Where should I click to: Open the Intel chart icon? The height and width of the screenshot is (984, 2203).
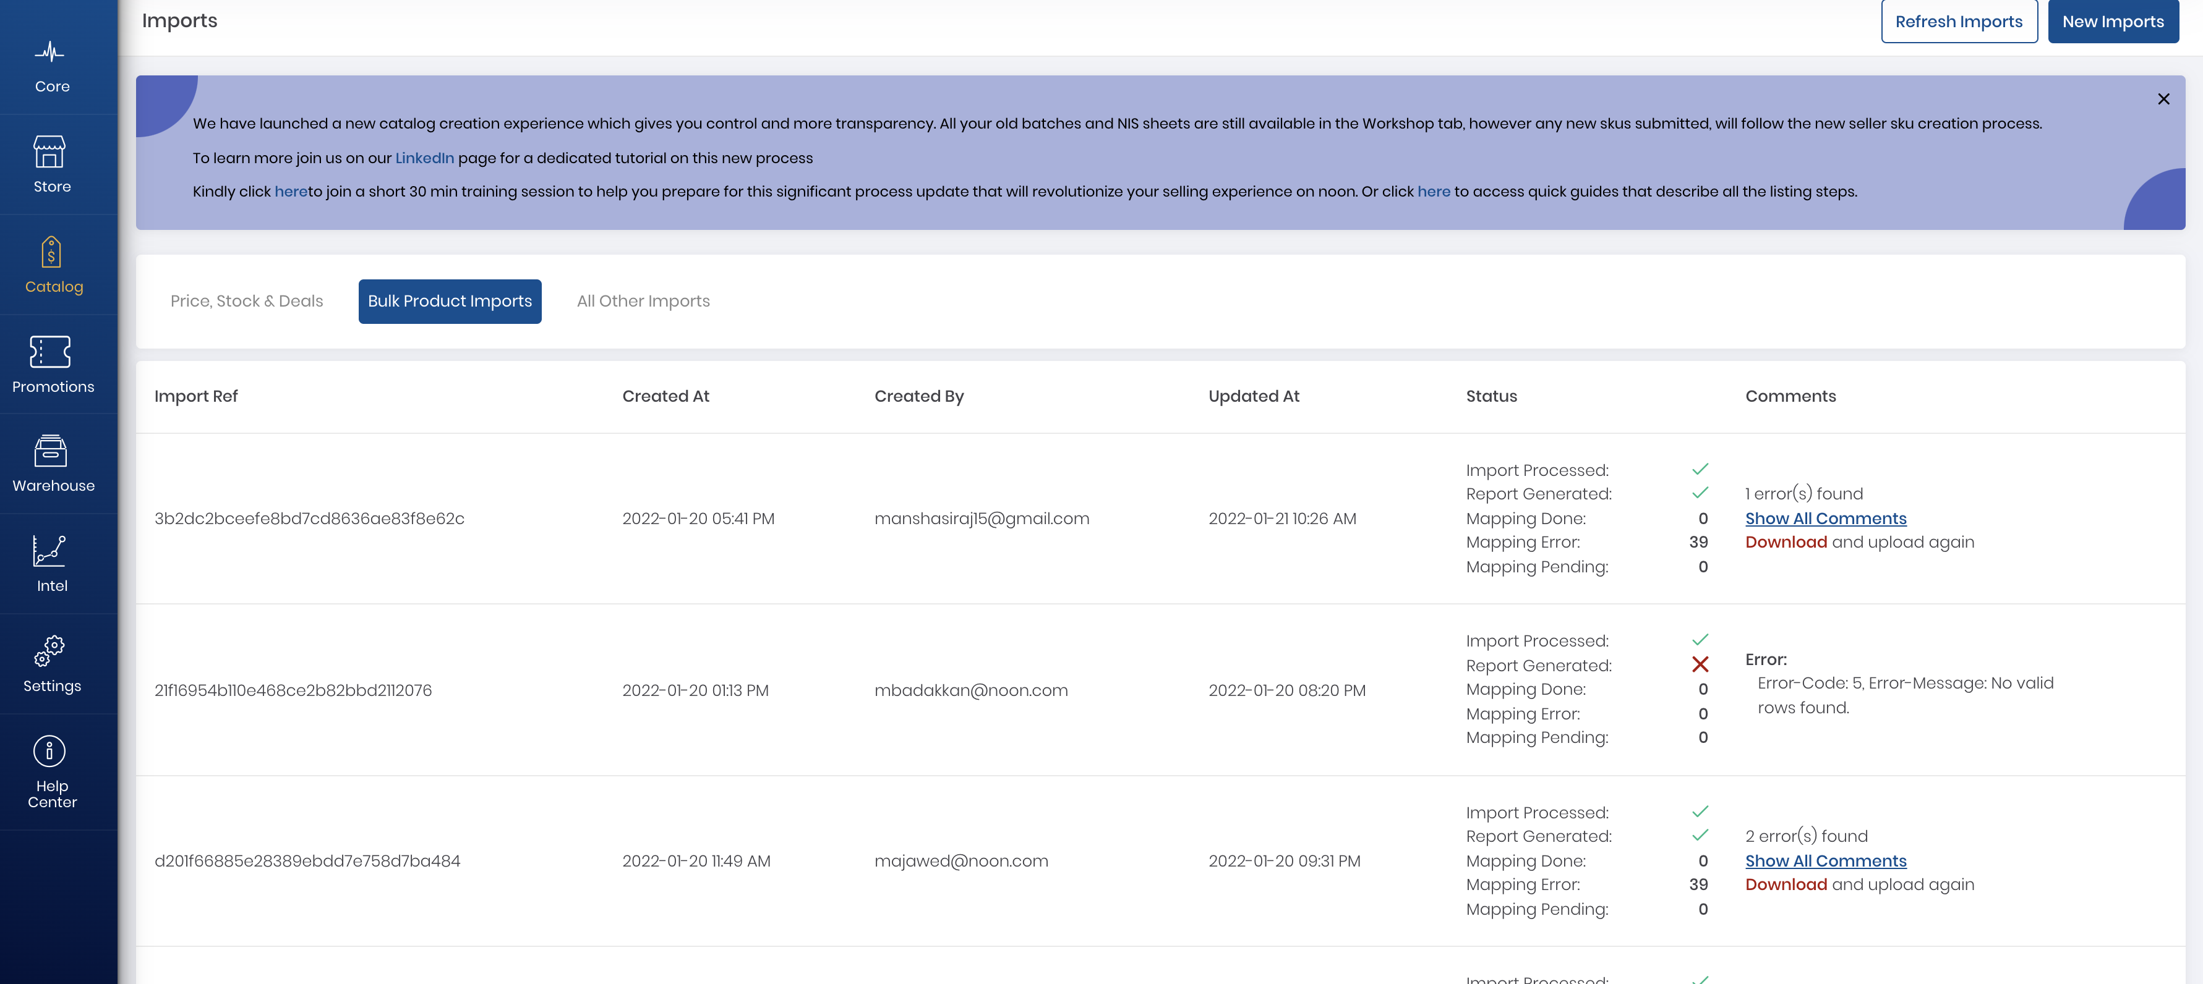49,551
